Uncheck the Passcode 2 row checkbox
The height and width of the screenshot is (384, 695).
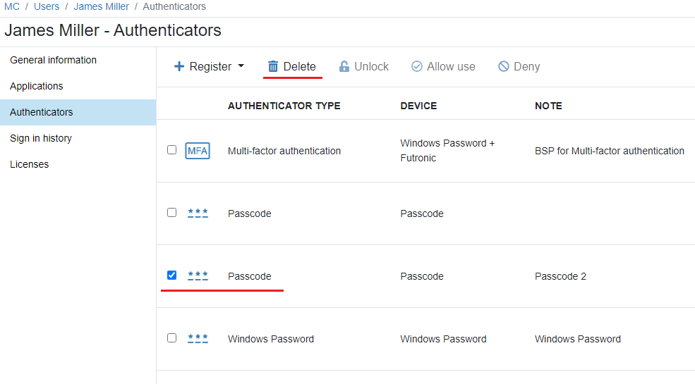tap(171, 275)
